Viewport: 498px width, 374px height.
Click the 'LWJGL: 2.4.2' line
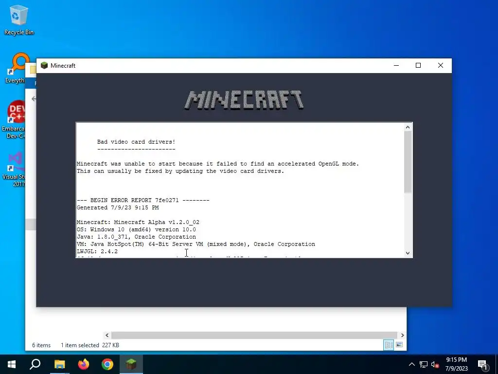[97, 252]
